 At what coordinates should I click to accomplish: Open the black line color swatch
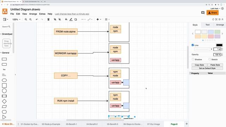[219, 45]
